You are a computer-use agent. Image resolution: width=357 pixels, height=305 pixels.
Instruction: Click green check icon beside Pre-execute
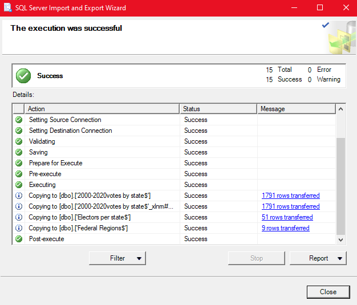(19, 174)
